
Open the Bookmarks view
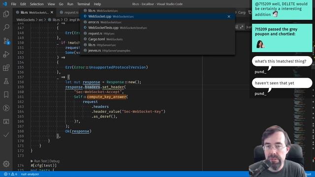pyautogui.click(x=6, y=94)
